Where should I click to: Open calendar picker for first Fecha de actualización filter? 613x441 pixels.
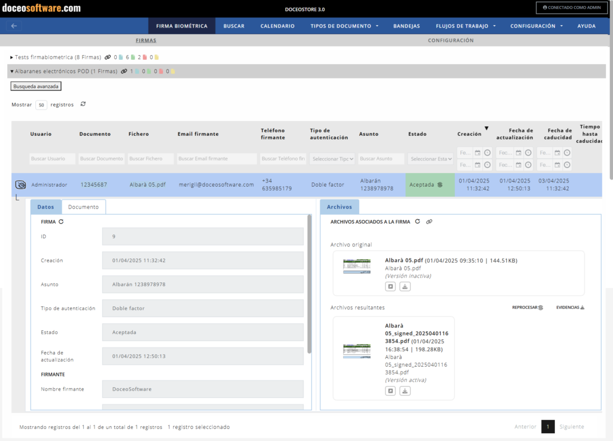pos(518,153)
